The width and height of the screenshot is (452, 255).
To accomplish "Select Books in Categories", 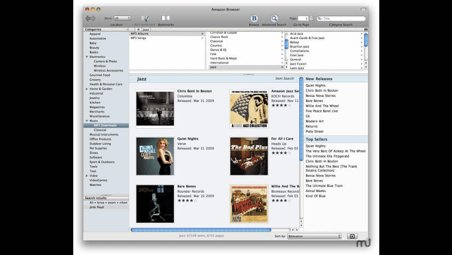I will (94, 52).
